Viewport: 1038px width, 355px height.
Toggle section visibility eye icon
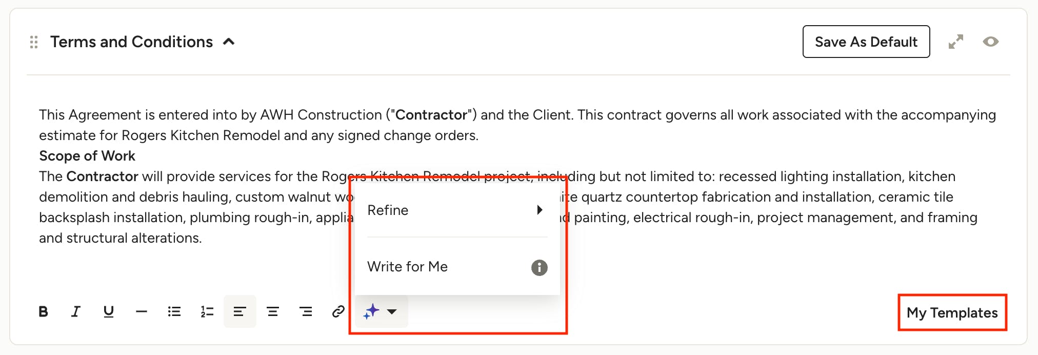990,42
